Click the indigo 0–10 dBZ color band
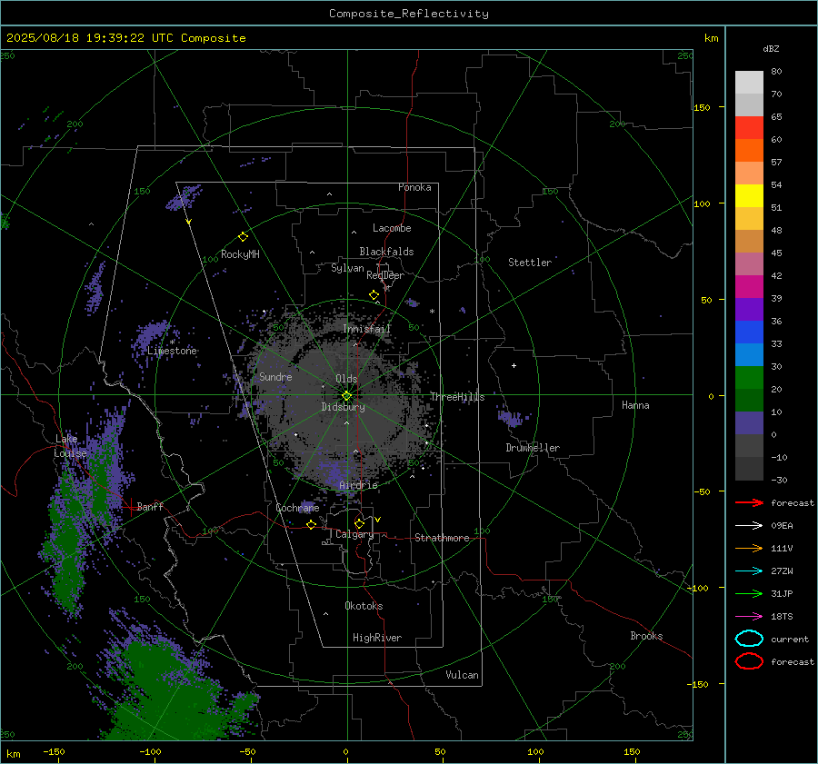The height and width of the screenshot is (764, 818). pyautogui.click(x=749, y=422)
